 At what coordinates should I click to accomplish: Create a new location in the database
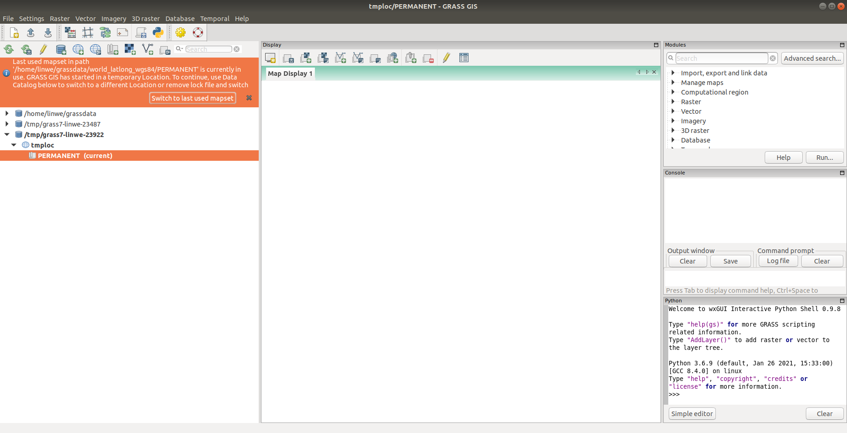(78, 49)
